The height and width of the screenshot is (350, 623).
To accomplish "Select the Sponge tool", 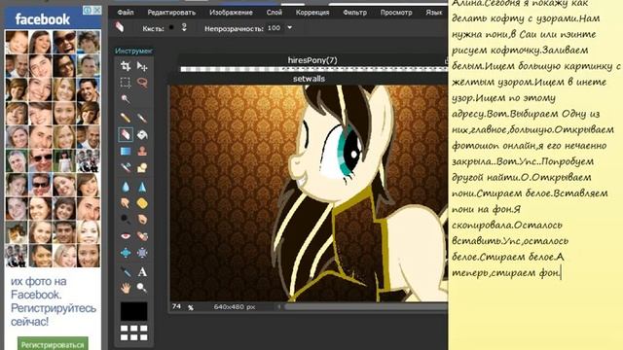I will click(142, 203).
